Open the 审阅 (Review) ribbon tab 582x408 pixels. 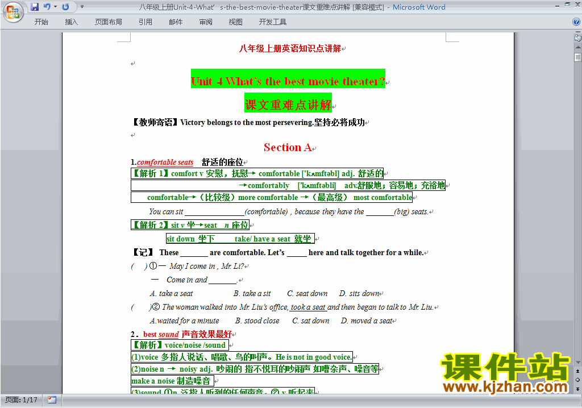206,22
